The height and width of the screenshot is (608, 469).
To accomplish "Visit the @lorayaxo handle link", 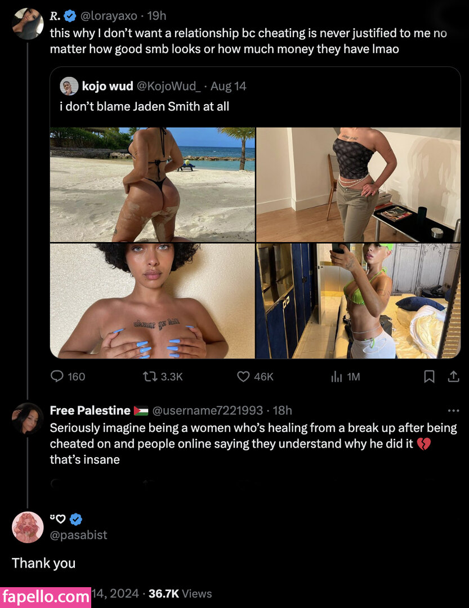I will click(110, 16).
